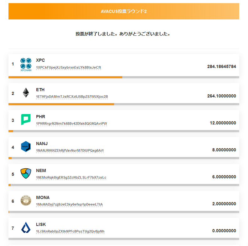Click the PHR vote progress bar
Screen dimensions: 248x246
point(124,131)
